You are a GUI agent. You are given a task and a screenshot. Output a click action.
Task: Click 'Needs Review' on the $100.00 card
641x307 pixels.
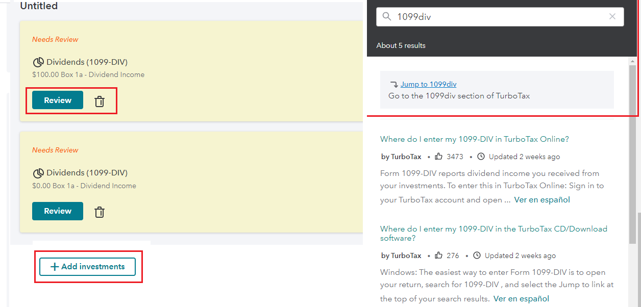(x=55, y=39)
